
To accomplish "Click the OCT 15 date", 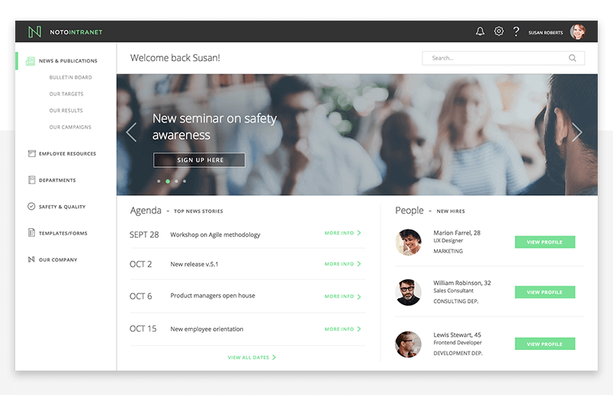I will [x=143, y=329].
